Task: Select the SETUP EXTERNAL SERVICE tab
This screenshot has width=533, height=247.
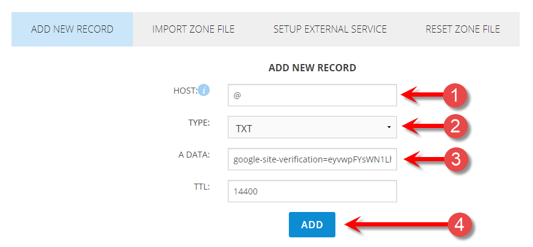Action: [330, 29]
